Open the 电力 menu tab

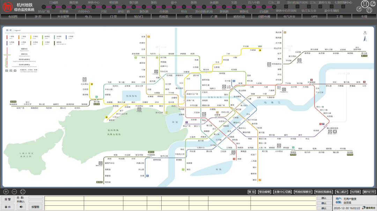point(88,16)
